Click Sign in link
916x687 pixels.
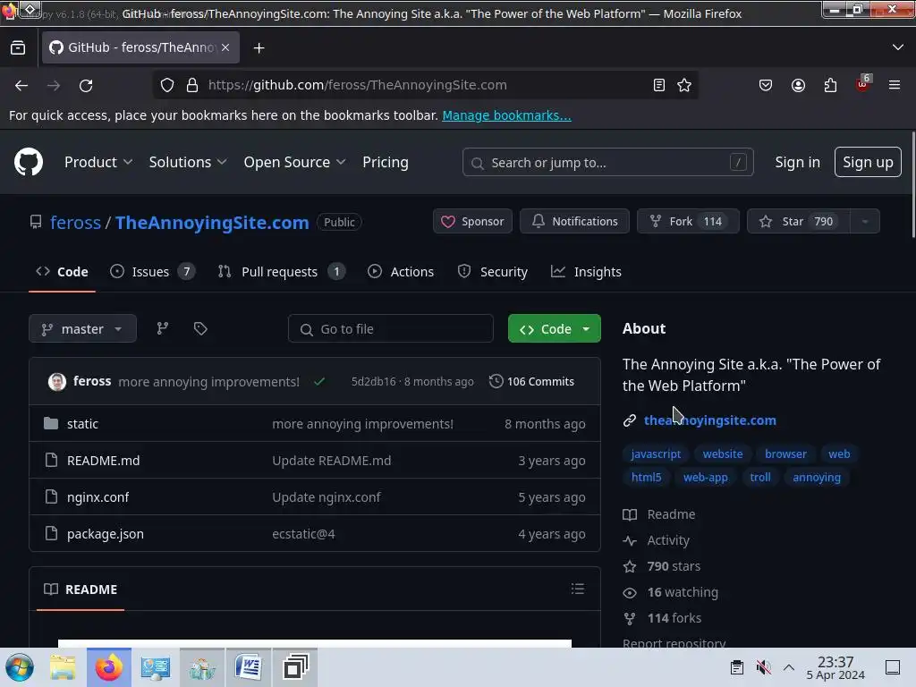click(797, 163)
